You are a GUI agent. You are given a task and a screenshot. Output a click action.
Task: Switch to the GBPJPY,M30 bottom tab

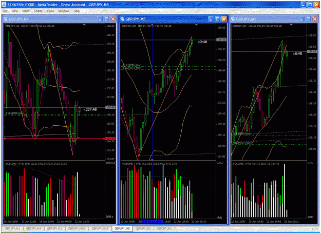tap(77, 228)
